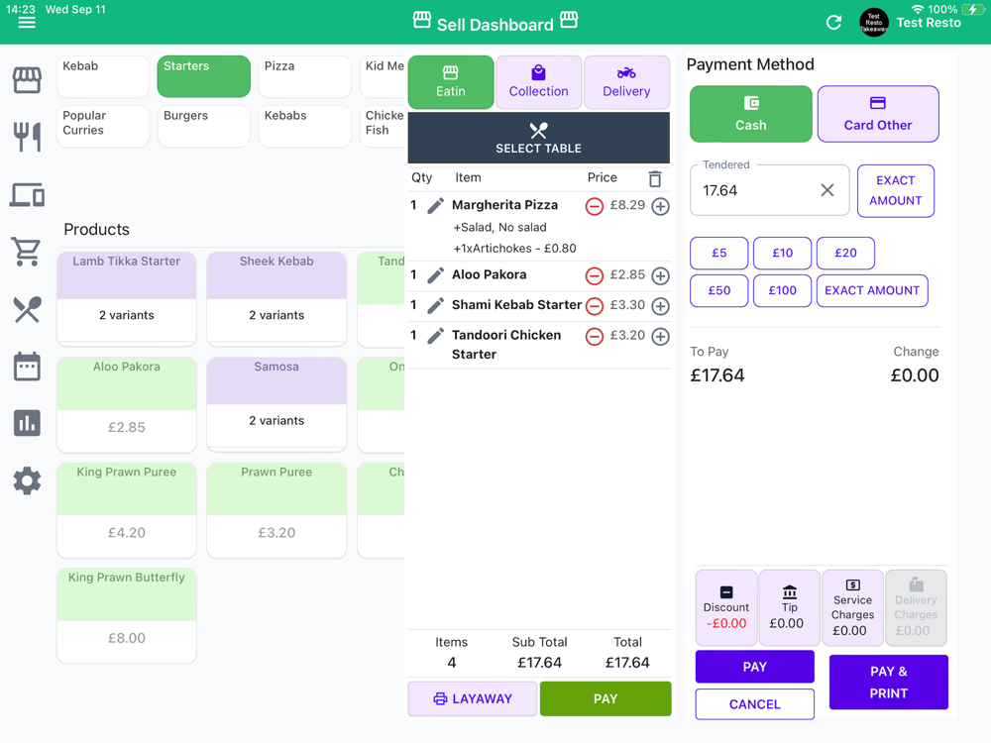Open the Test Resto profile avatar
The image size is (991, 743).
click(x=873, y=23)
